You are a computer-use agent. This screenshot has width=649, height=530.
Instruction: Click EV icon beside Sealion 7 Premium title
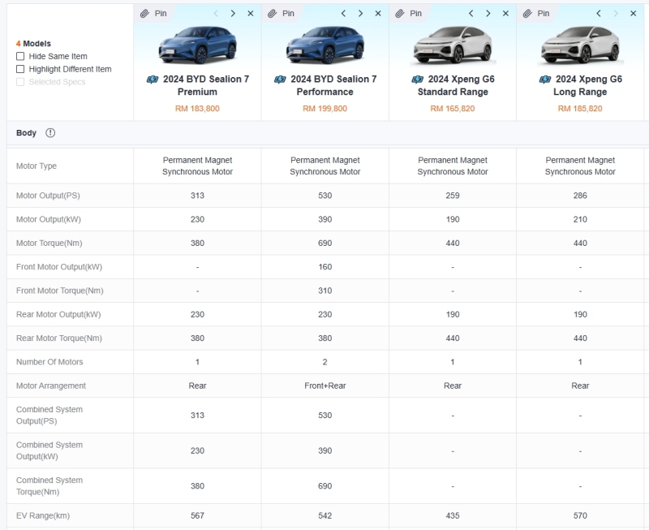point(153,80)
